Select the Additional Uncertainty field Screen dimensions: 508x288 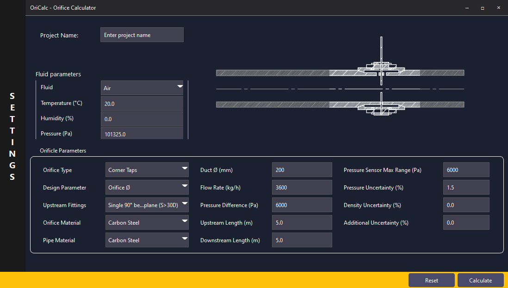(466, 222)
